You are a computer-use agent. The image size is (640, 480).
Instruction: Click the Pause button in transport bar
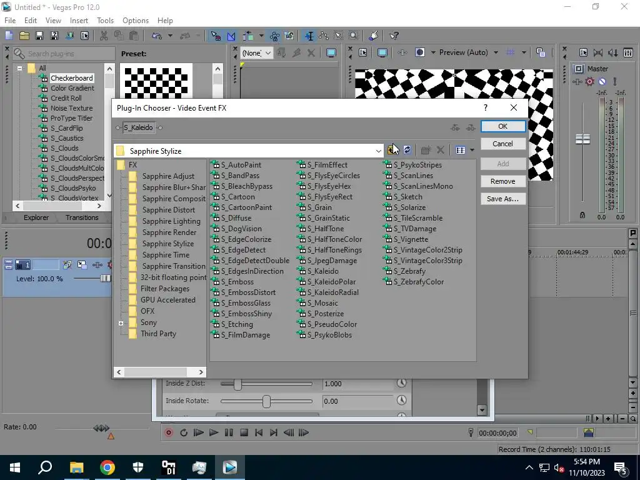coord(229,432)
